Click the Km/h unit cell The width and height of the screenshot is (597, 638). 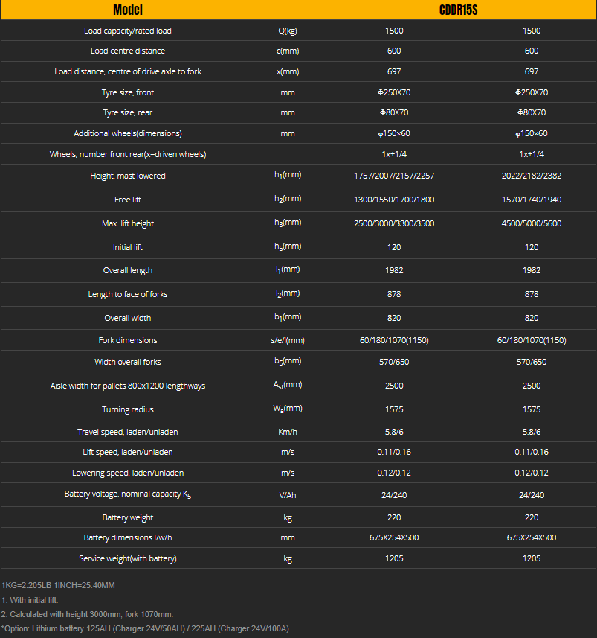pyautogui.click(x=288, y=432)
